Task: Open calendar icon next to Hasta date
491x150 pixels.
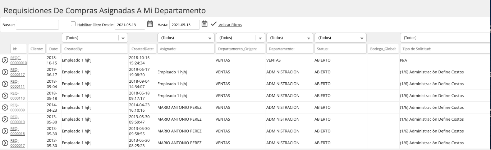Action: point(205,24)
